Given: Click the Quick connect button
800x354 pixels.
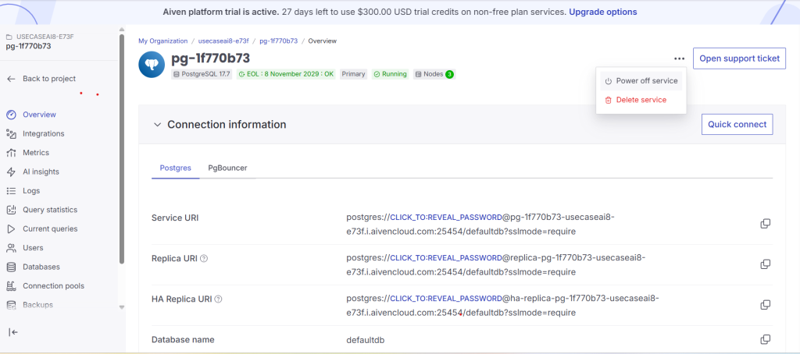Looking at the screenshot, I should (x=735, y=125).
